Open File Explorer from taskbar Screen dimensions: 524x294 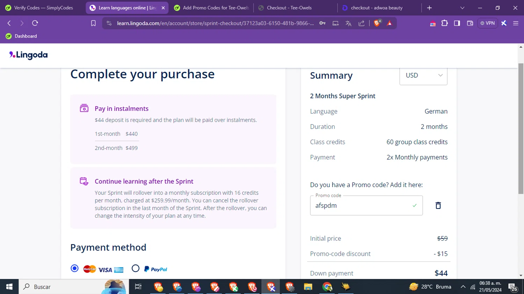[x=308, y=287]
